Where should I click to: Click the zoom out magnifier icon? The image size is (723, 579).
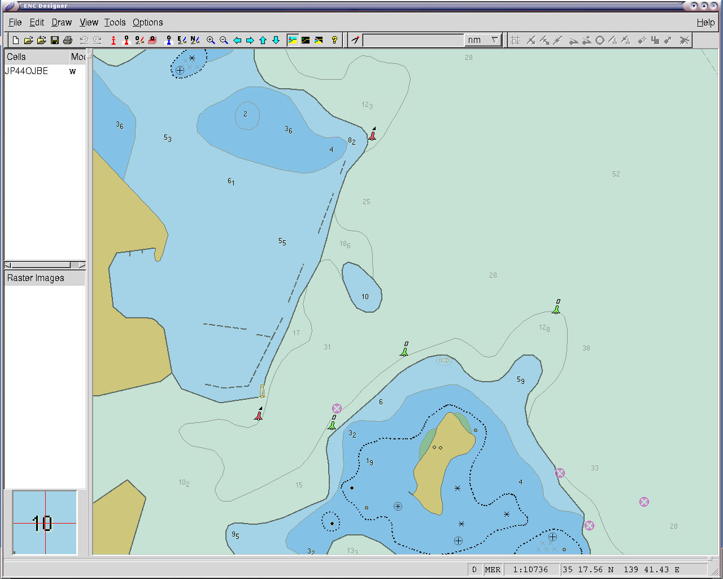tap(224, 40)
